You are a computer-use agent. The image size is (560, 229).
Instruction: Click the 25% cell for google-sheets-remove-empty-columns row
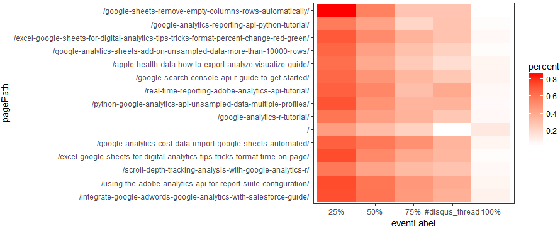[x=337, y=10]
